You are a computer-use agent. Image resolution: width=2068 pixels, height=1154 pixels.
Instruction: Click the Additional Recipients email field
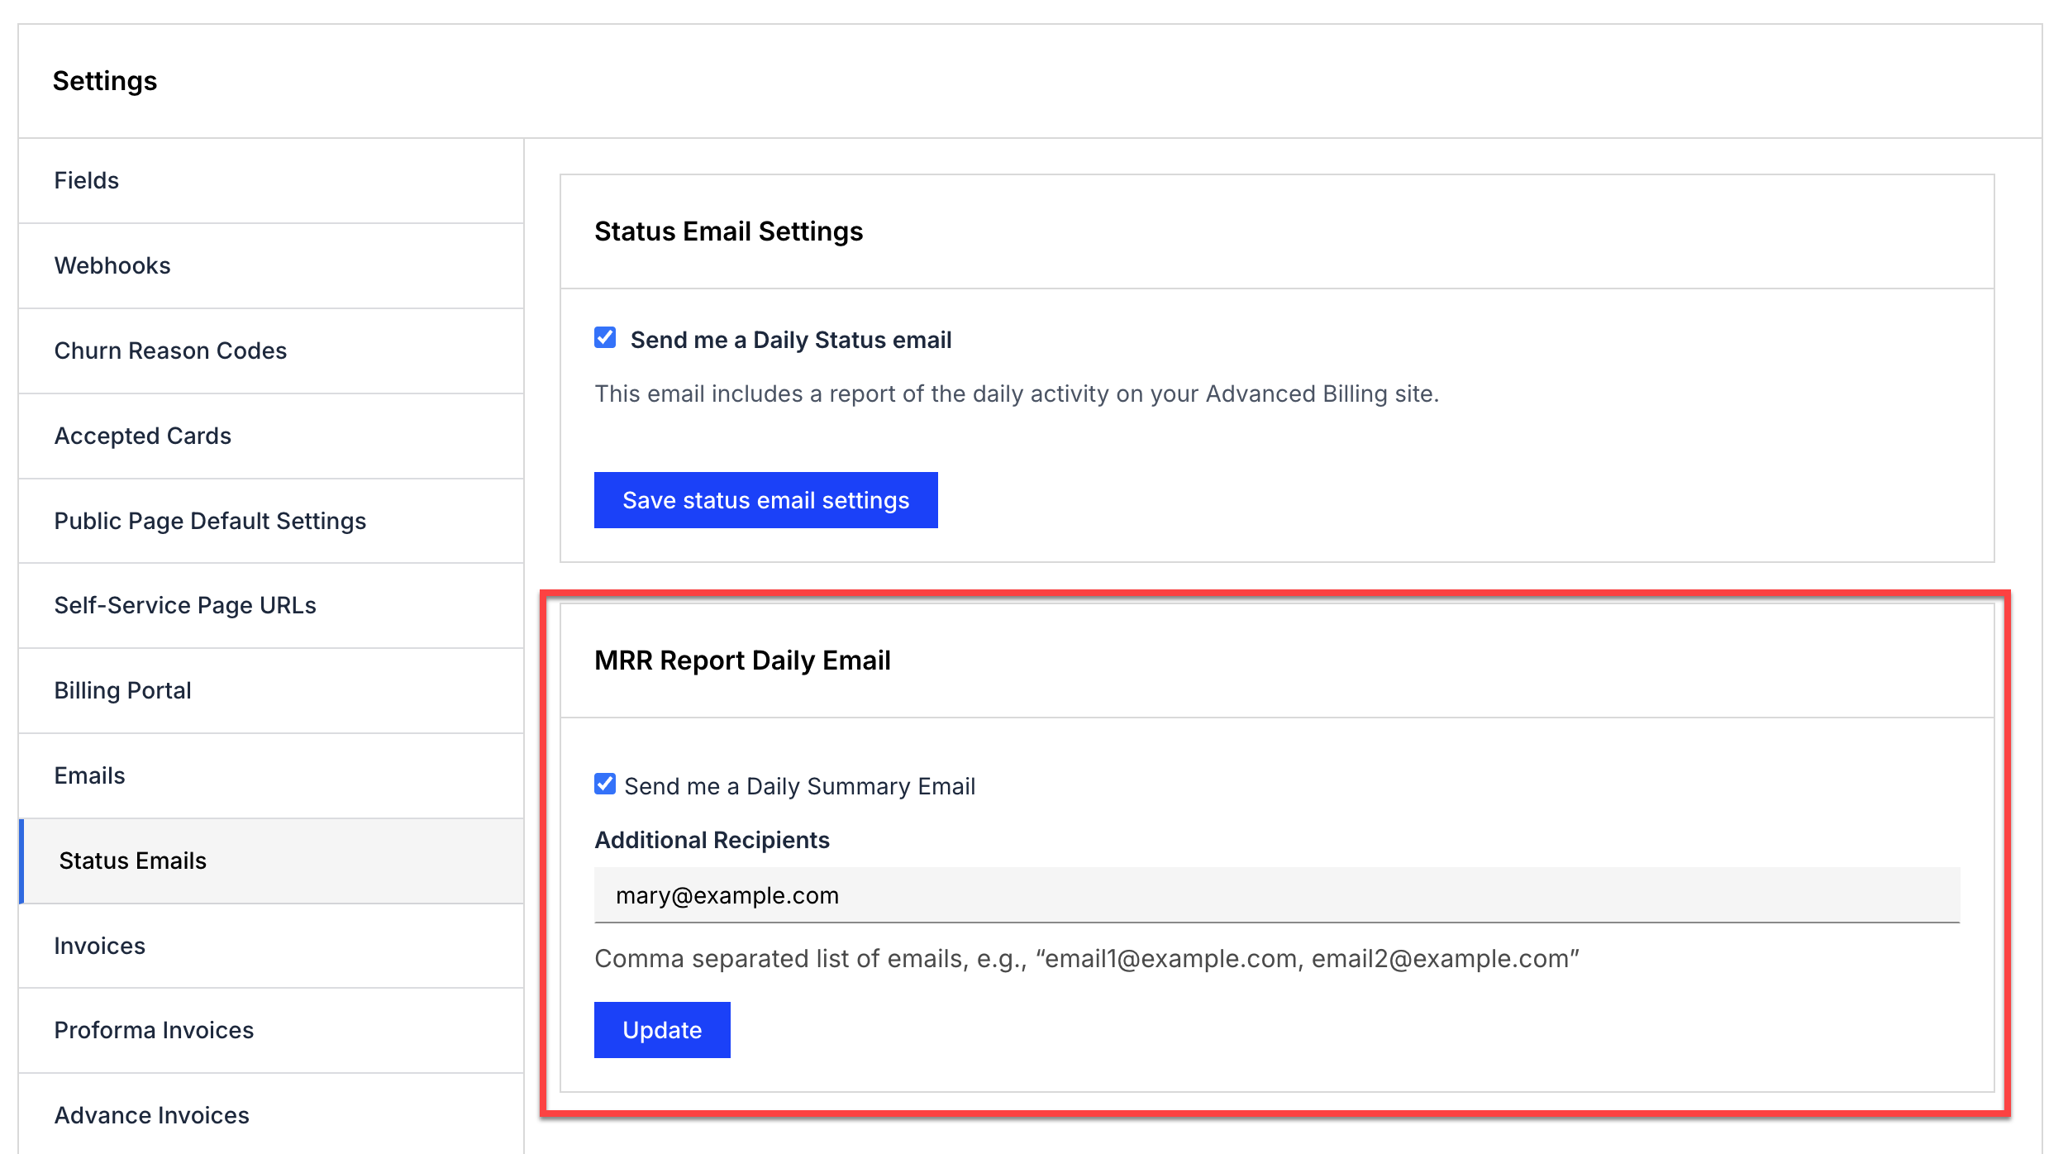(1277, 895)
